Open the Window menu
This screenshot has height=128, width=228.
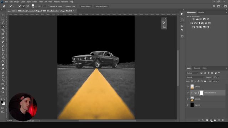point(64,2)
